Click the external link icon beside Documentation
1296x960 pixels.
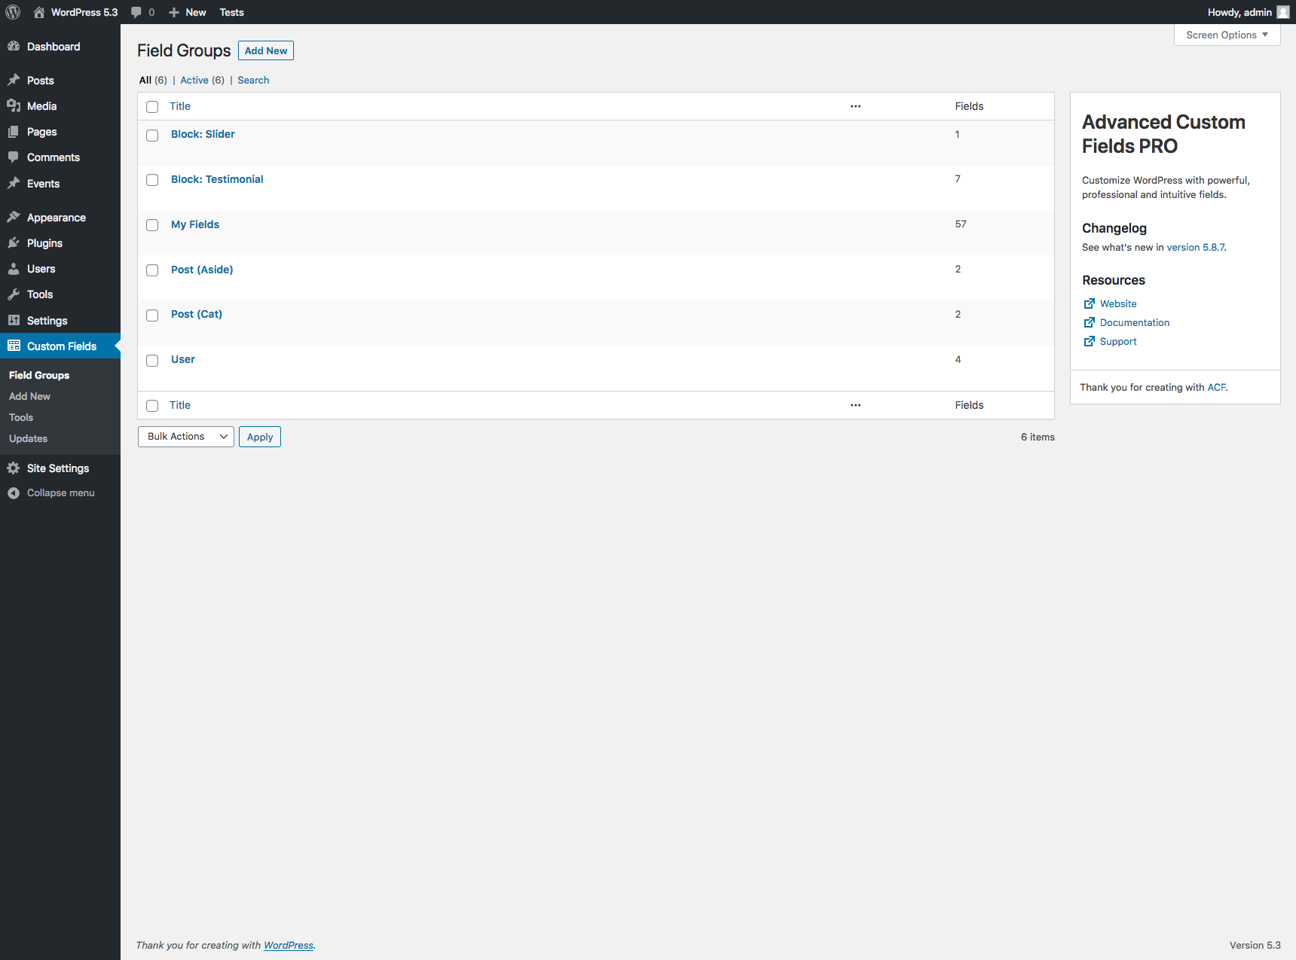coord(1090,322)
